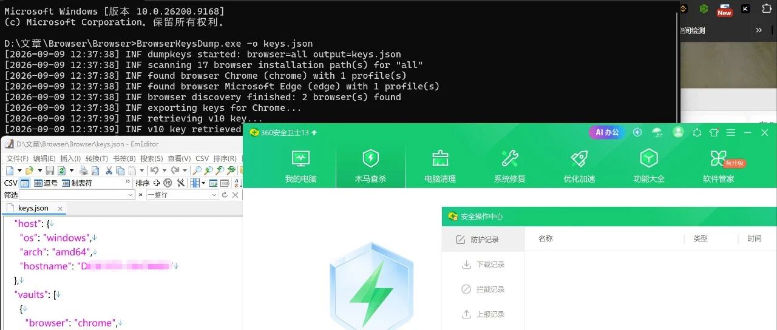The height and width of the screenshot is (330, 777).
Task: Click the Copy icon in EmEditor toolbar
Action: [x=120, y=170]
